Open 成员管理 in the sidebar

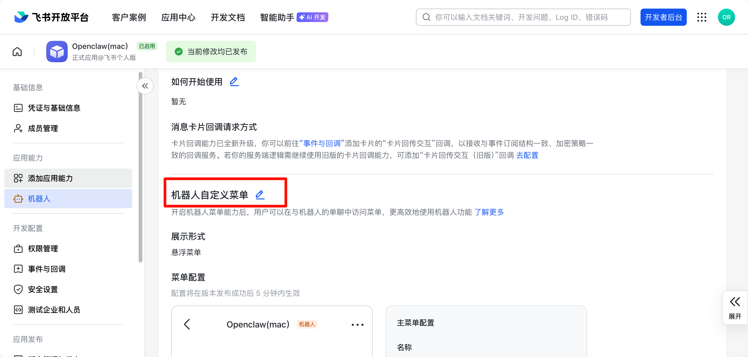[x=43, y=128]
